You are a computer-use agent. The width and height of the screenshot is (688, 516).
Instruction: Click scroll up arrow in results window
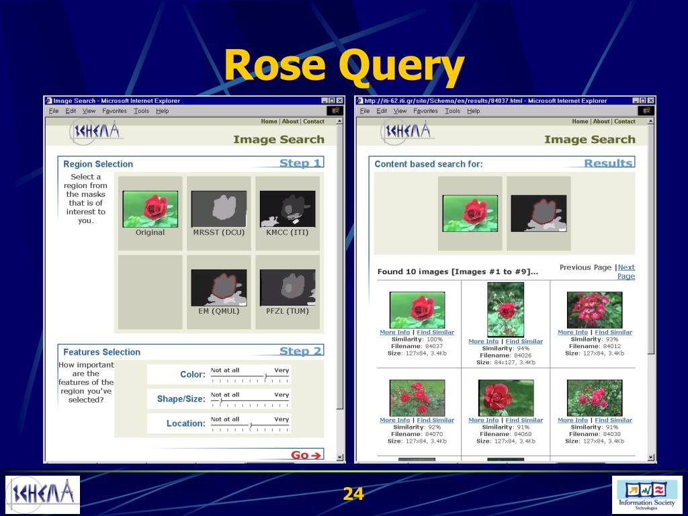(650, 121)
